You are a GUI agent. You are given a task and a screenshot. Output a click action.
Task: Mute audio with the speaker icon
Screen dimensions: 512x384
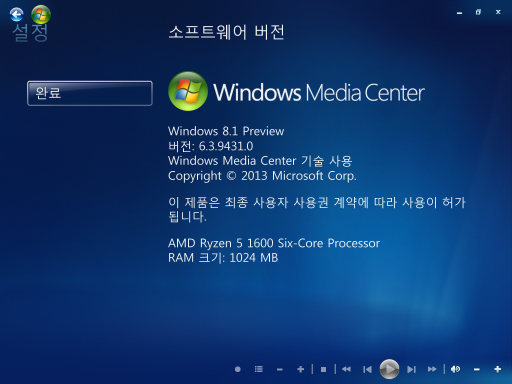[455, 369]
